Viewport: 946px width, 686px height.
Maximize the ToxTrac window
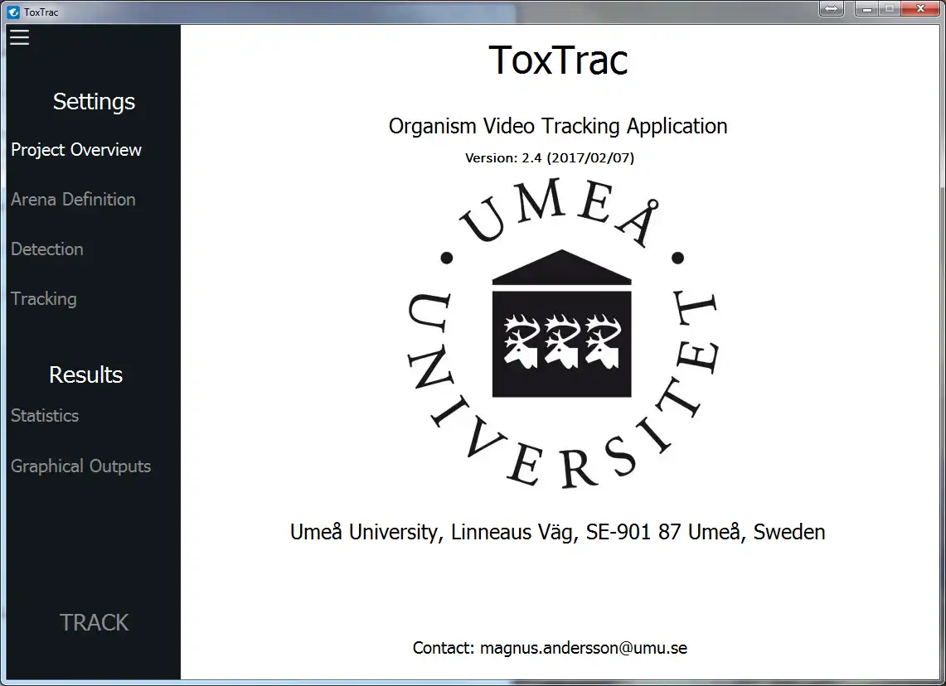pos(890,8)
